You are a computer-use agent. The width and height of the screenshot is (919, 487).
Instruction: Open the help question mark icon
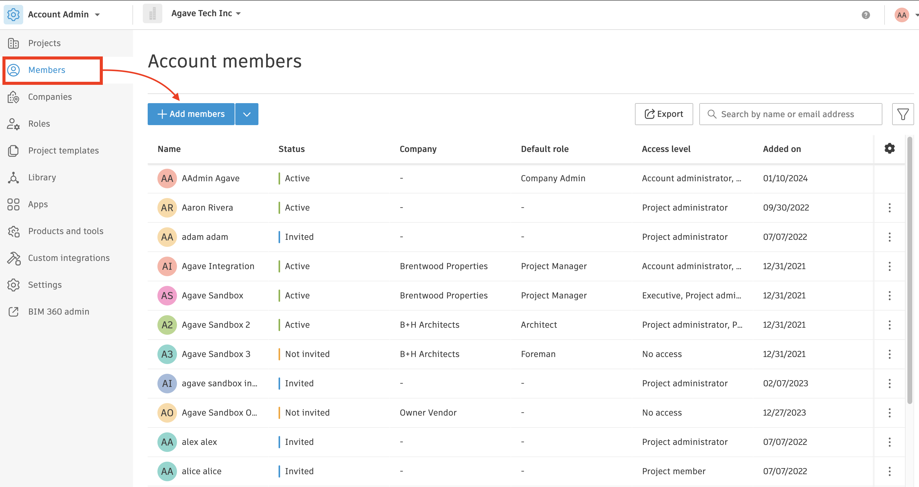click(x=866, y=15)
